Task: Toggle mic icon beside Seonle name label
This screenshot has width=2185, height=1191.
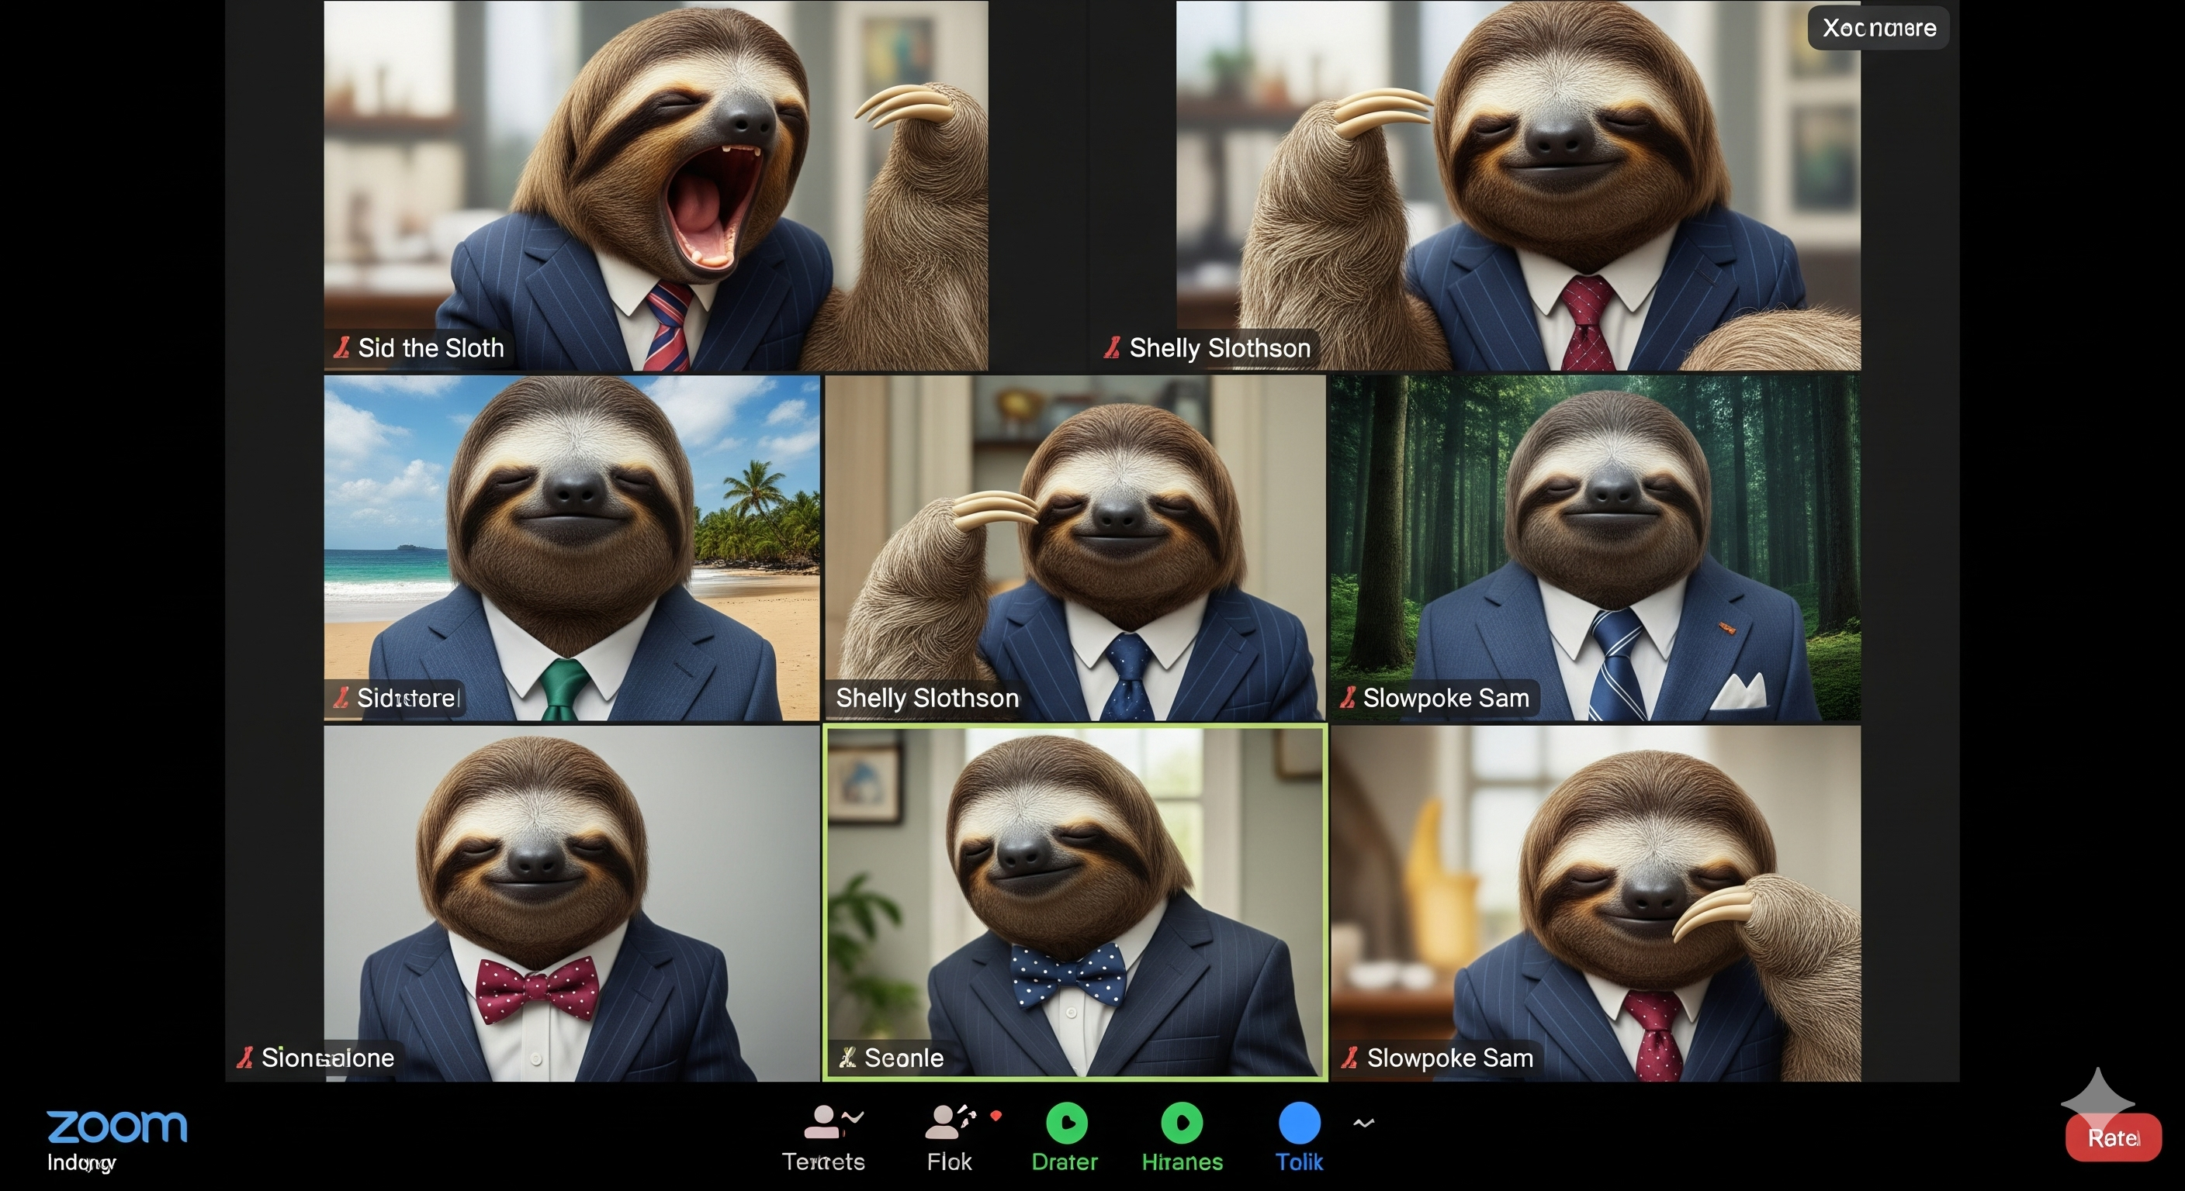Action: [847, 1057]
